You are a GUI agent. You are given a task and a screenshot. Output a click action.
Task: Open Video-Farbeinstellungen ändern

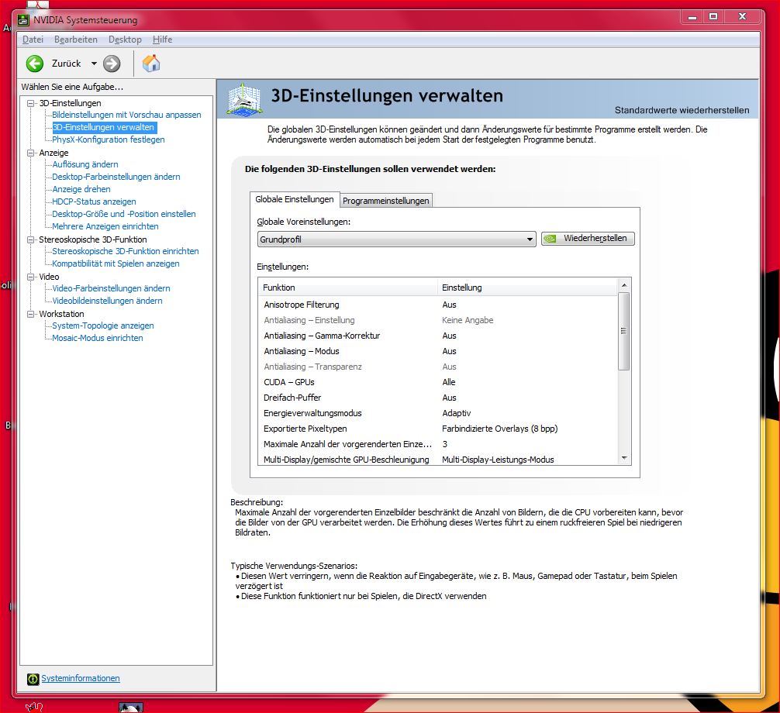click(111, 288)
